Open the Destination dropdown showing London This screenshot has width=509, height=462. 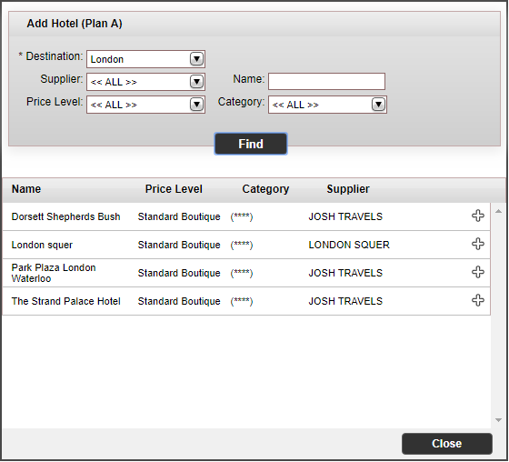coord(145,59)
